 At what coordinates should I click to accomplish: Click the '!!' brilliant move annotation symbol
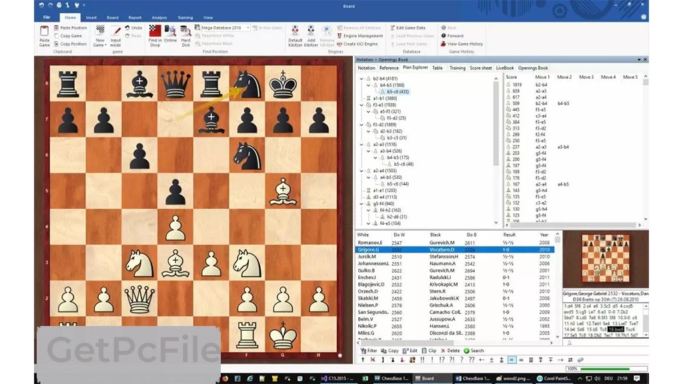422,360
